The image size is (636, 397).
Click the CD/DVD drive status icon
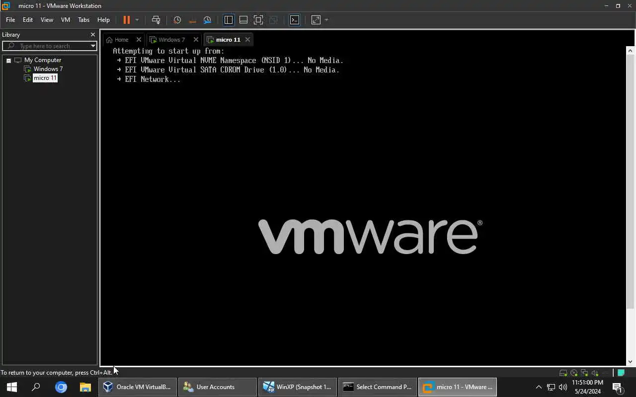pyautogui.click(x=574, y=373)
